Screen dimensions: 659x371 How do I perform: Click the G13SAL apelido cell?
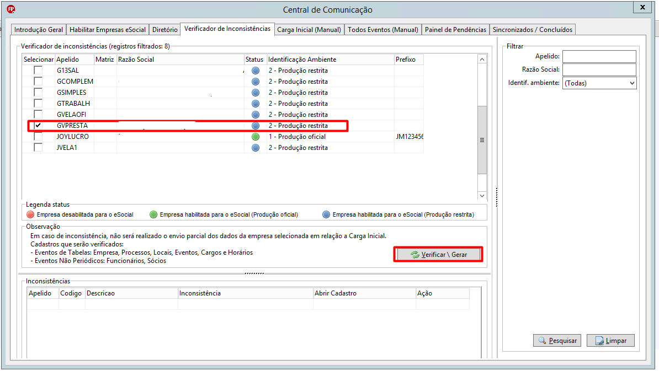click(75, 71)
